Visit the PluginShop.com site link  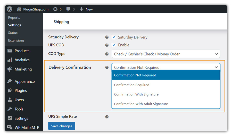click(x=36, y=9)
